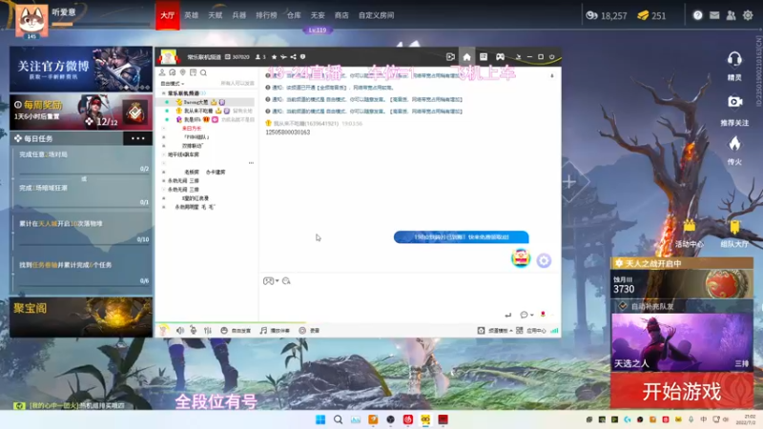Click the video icon in YY title bar
Image resolution: width=763 pixels, height=429 pixels.
click(x=450, y=57)
